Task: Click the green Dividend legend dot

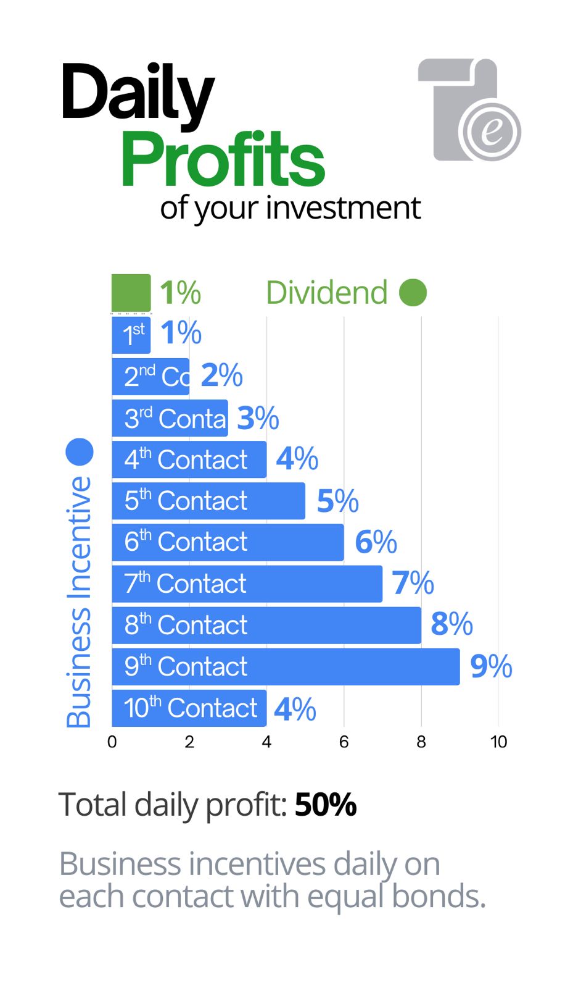Action: [413, 293]
